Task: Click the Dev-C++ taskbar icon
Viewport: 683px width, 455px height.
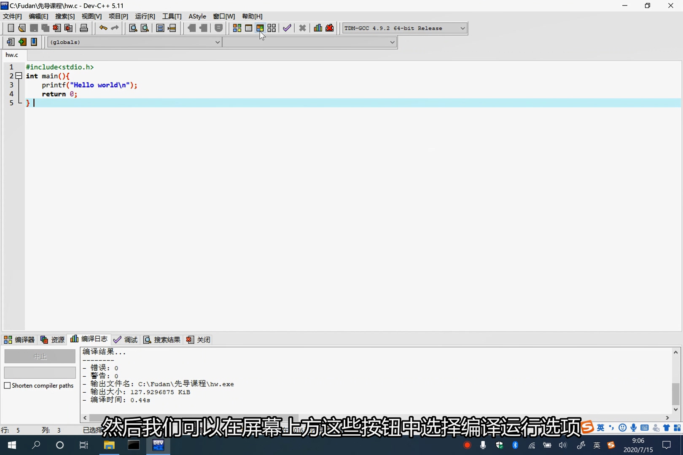Action: click(158, 445)
